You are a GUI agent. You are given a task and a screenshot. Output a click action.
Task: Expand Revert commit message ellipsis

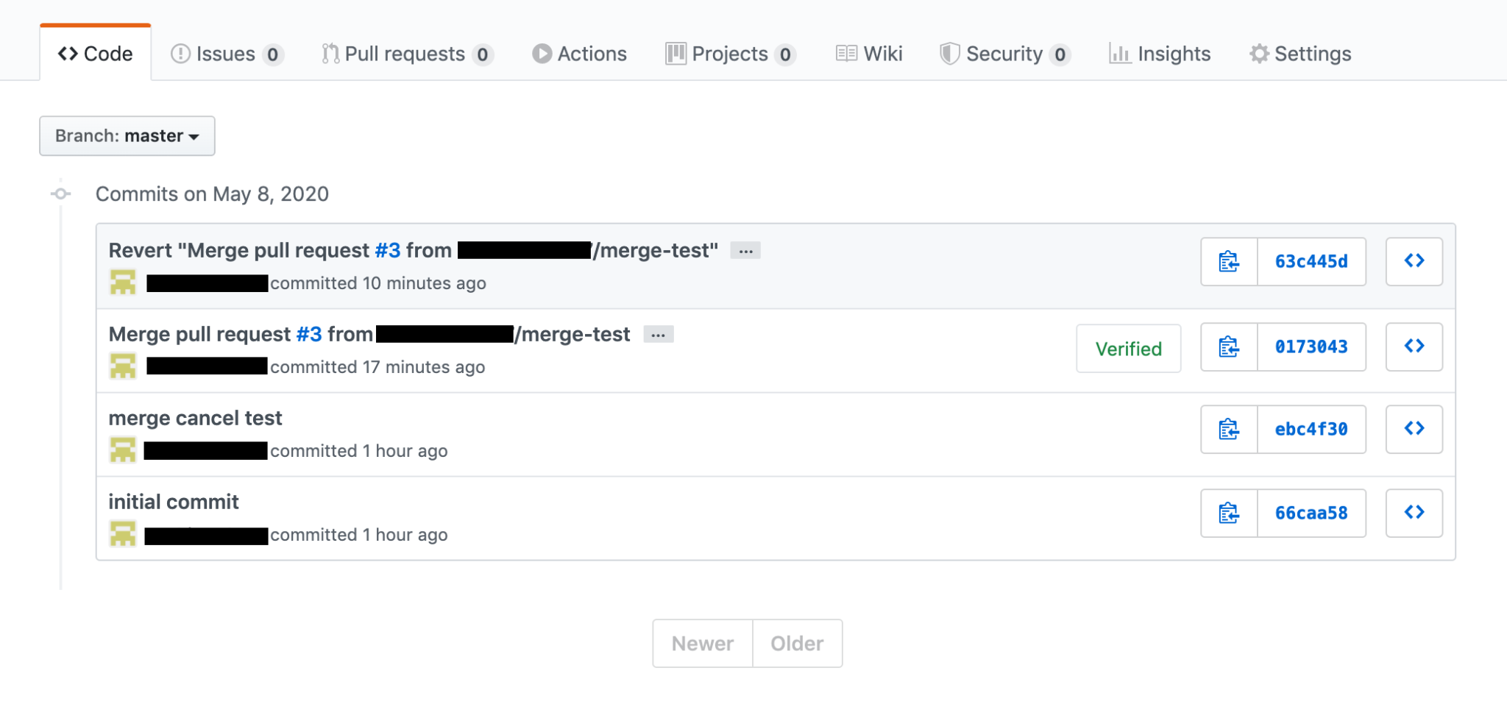click(x=745, y=251)
